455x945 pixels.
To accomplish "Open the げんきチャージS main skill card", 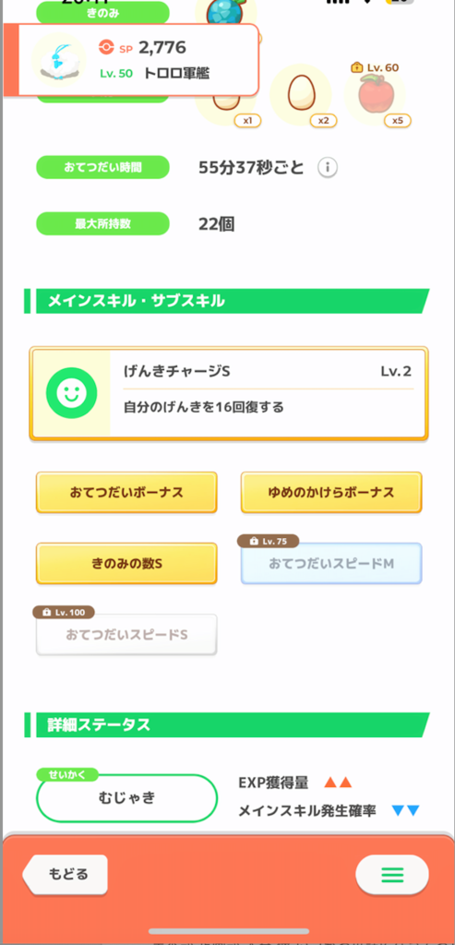I will click(x=229, y=393).
